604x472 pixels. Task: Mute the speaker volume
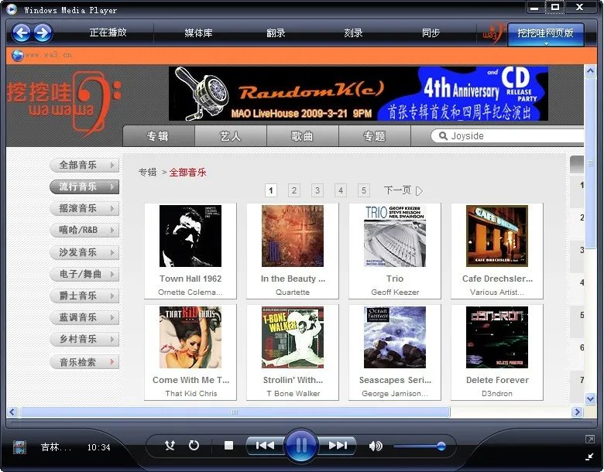[x=376, y=446]
